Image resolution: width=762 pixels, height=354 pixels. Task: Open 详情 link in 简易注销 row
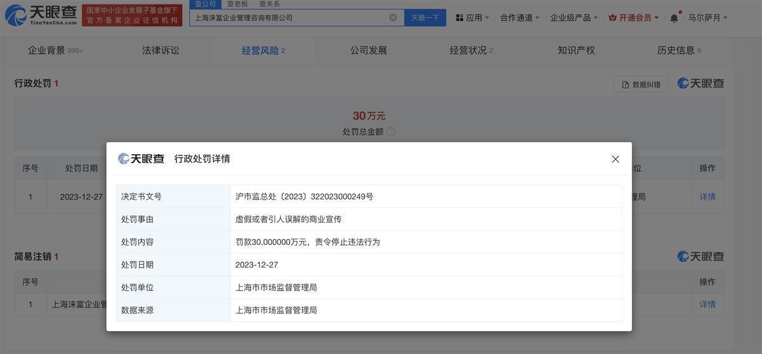[707, 305]
